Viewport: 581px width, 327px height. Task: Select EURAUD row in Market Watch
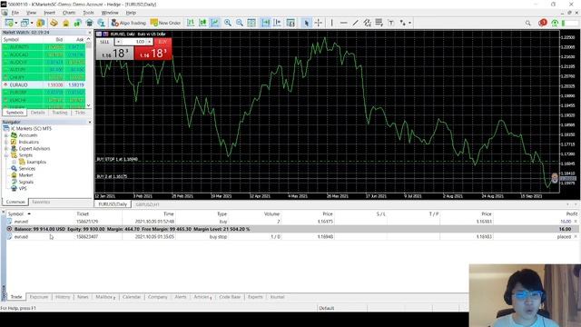click(x=44, y=84)
